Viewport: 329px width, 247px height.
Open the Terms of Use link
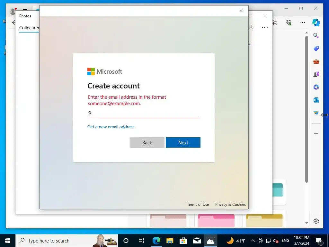[x=198, y=204]
